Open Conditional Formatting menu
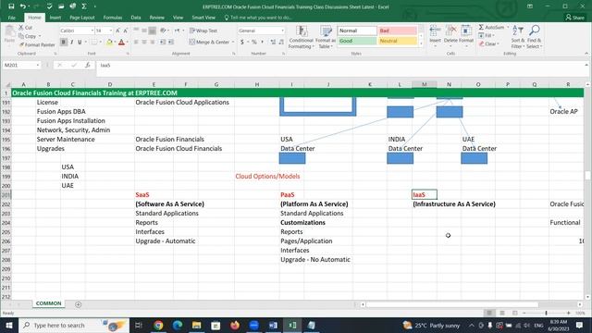592x333 pixels. click(301, 37)
